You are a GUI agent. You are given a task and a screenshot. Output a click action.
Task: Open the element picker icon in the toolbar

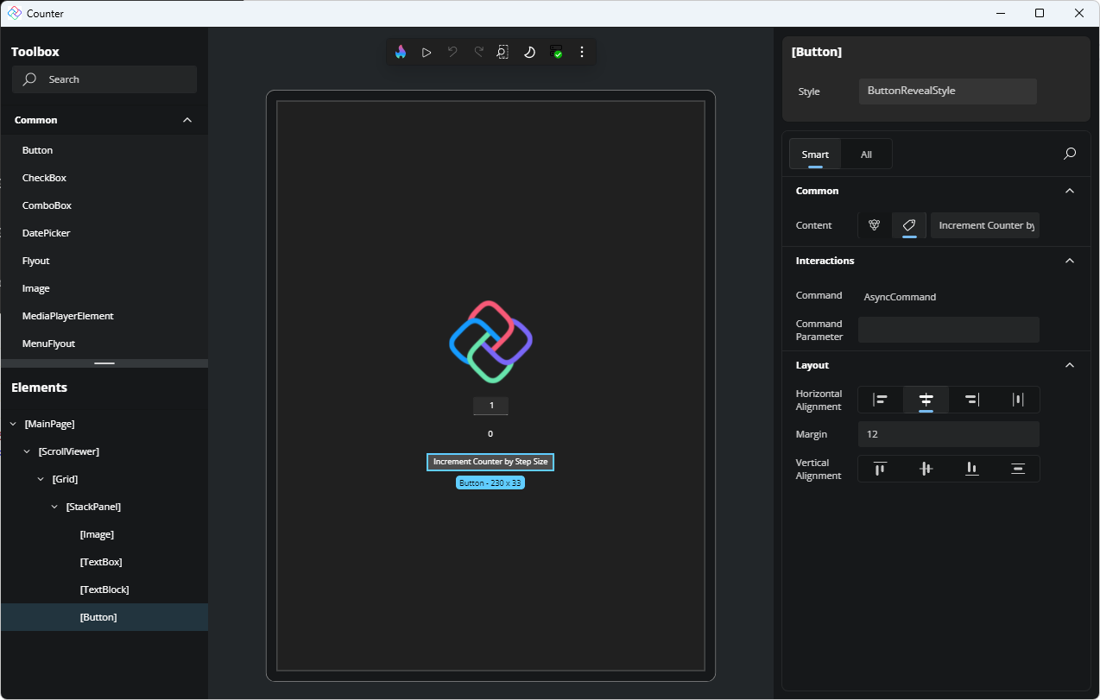coord(503,52)
